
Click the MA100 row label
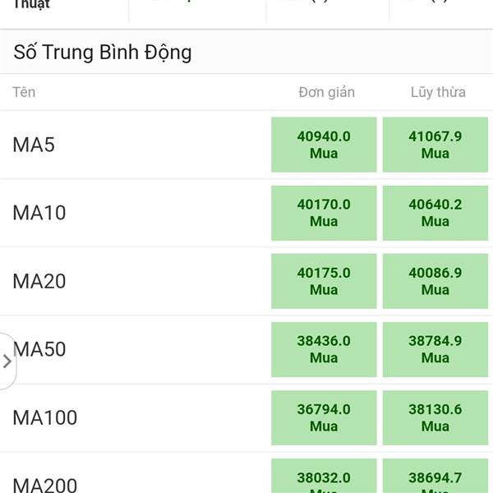[45, 417]
